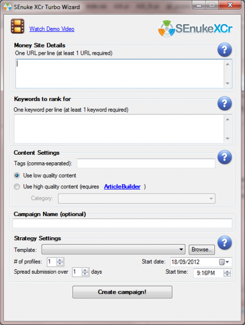Open help for Strategy Settings
The height and width of the screenshot is (325, 245).
click(x=224, y=243)
